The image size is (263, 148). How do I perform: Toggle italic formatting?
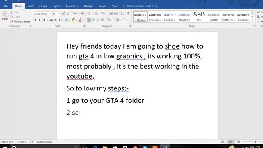pos(39,20)
